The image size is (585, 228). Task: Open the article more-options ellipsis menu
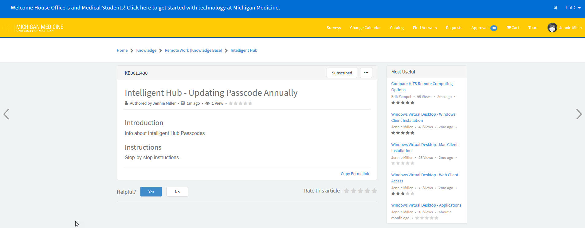coord(366,73)
